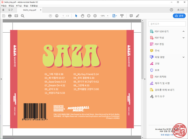Viewport: 188px width, 139px height.
Task: Add a comment using speech bubble icon
Action: pos(131,16)
